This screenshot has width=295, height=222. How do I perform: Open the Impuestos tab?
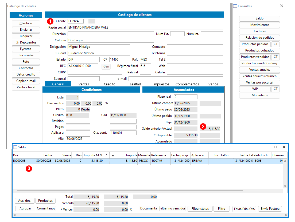click(161, 84)
